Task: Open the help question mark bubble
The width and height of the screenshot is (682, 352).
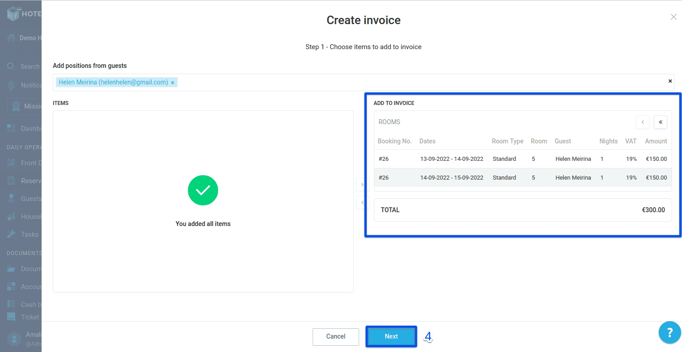Action: 669,332
